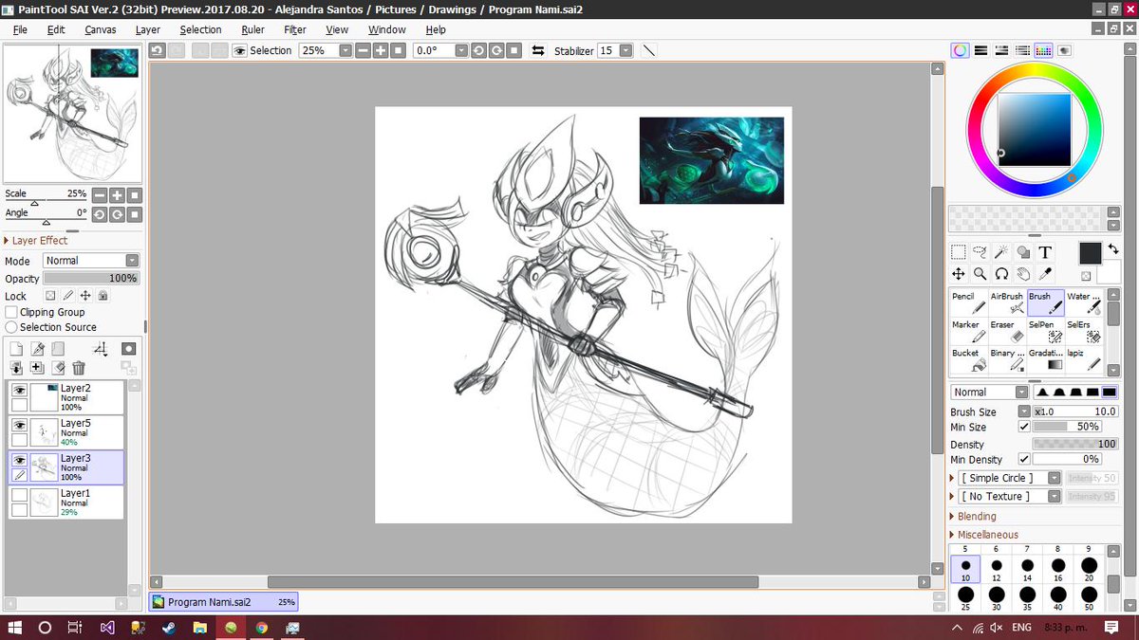The image size is (1139, 640).
Task: Enable the Clipping Group checkbox
Action: coord(11,312)
